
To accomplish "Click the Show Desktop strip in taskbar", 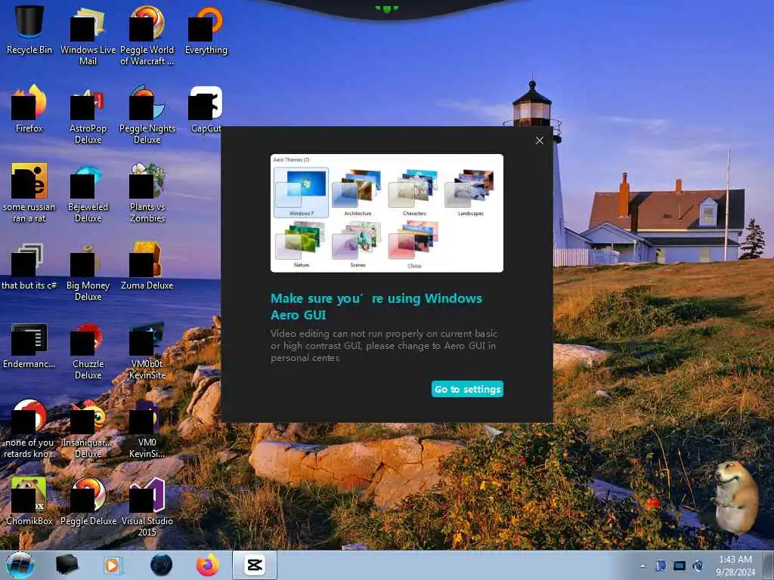I will click(x=768, y=565).
